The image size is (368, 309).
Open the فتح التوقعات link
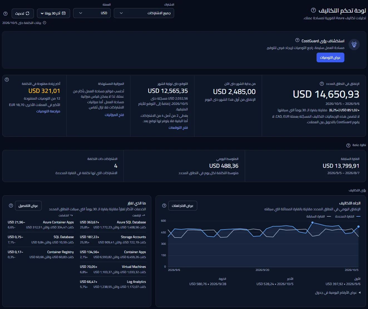(178, 128)
